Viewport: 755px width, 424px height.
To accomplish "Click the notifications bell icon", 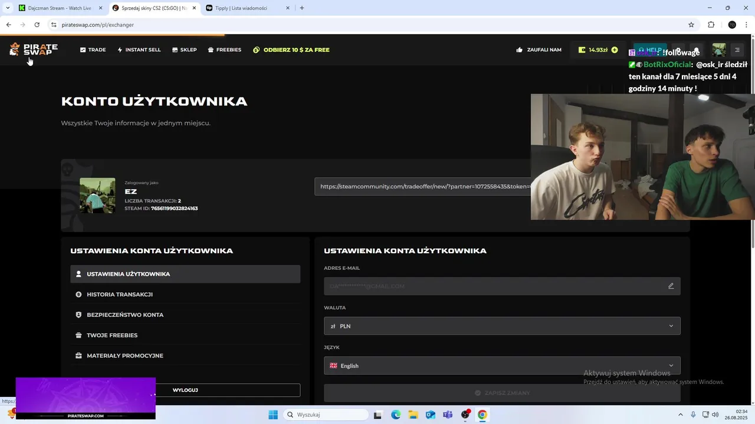I will [697, 50].
